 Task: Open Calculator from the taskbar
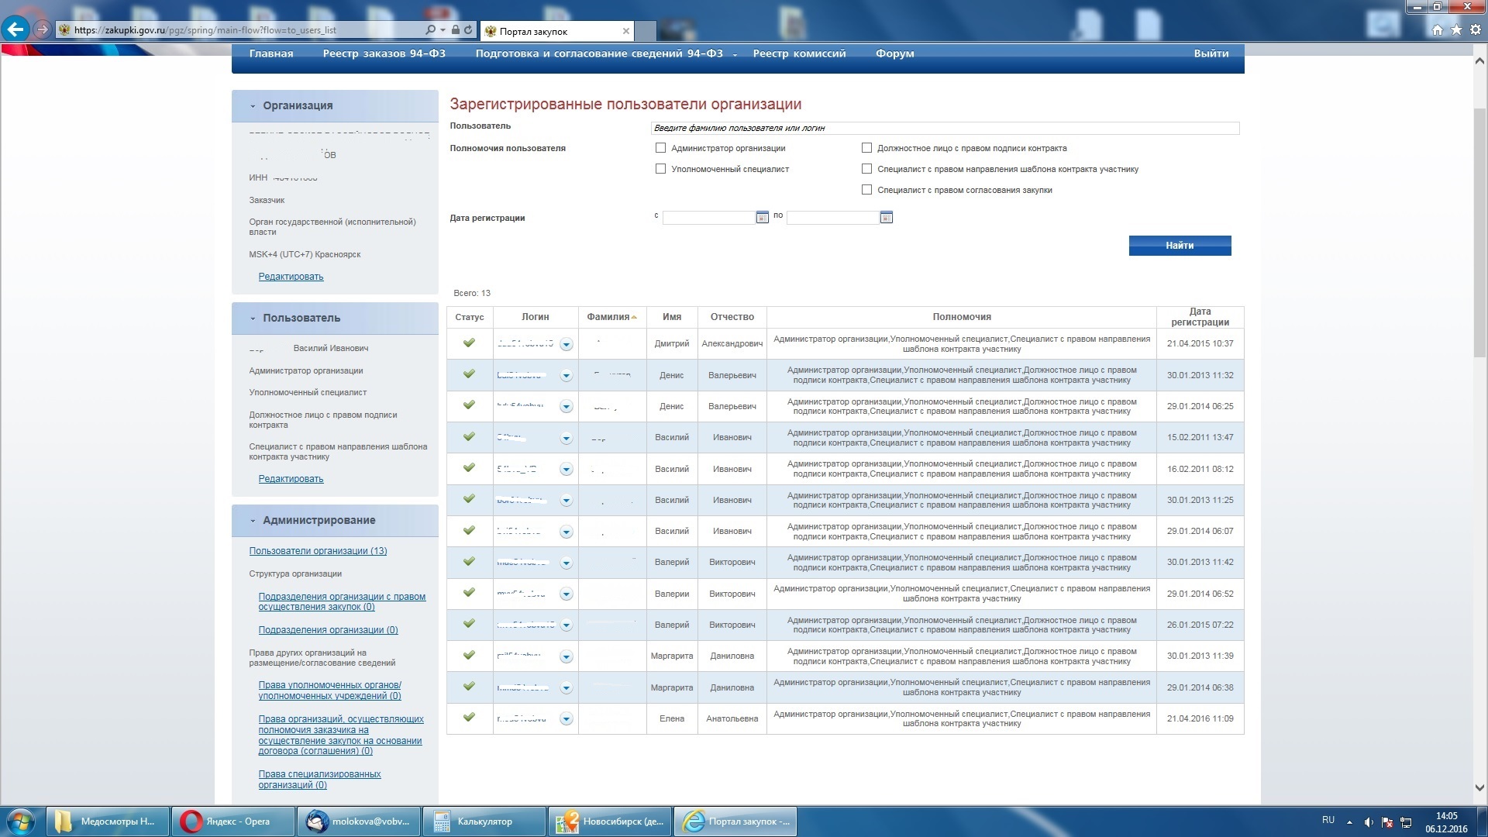[x=484, y=821]
